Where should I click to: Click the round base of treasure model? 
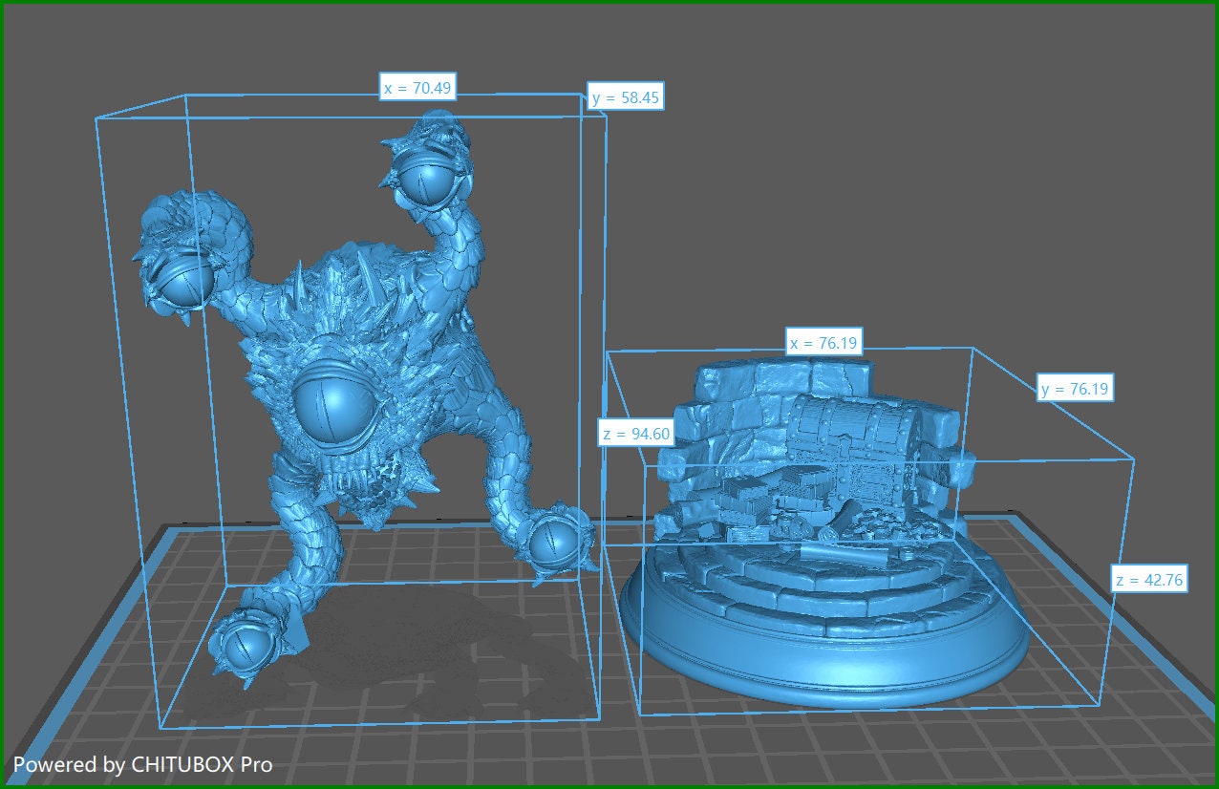click(822, 669)
